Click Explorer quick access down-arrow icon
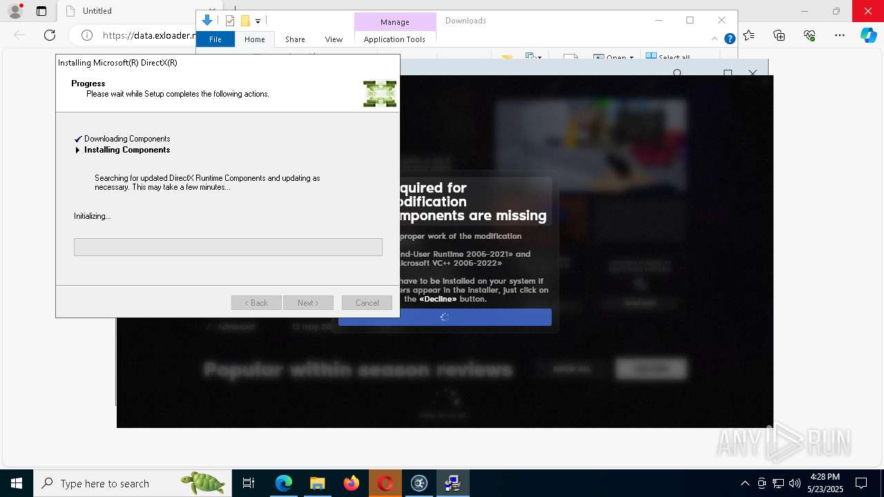The width and height of the screenshot is (884, 497). coord(206,21)
